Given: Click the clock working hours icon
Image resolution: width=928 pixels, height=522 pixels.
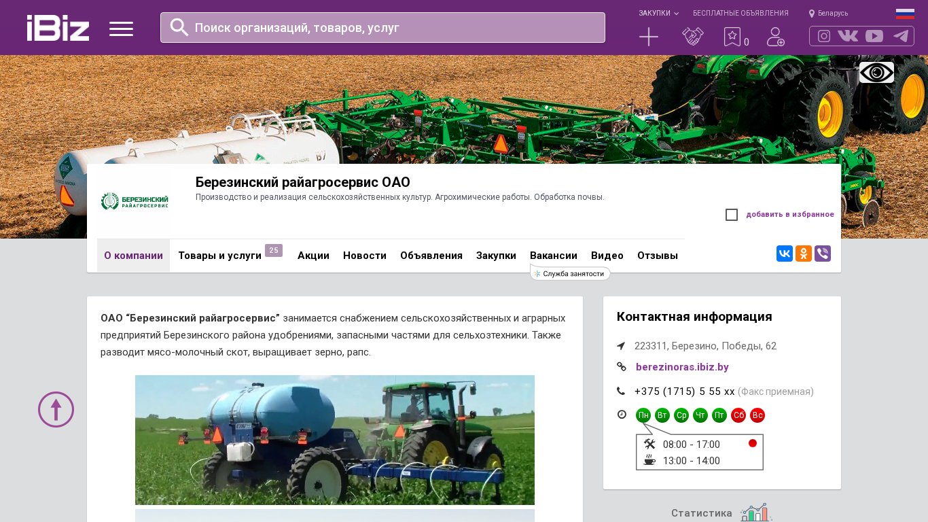Looking at the screenshot, I should click(622, 415).
